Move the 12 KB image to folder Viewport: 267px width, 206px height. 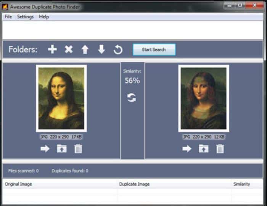pos(203,148)
